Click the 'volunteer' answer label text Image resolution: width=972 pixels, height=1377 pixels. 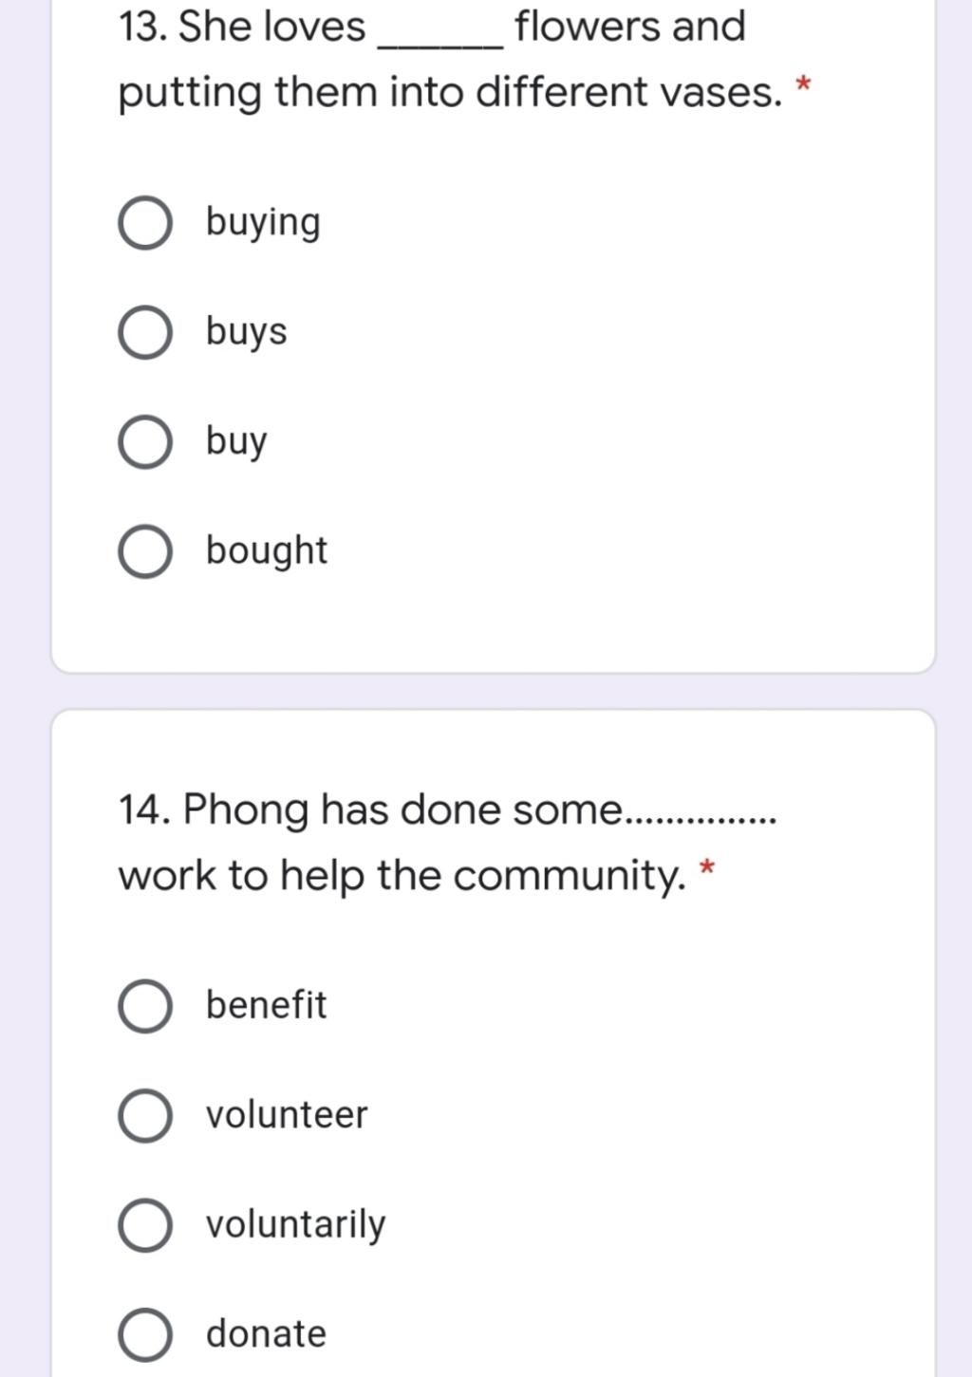287,1115
